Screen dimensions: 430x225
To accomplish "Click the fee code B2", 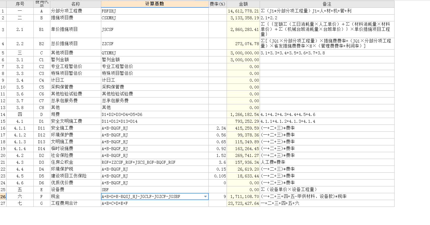I will point(42,44).
